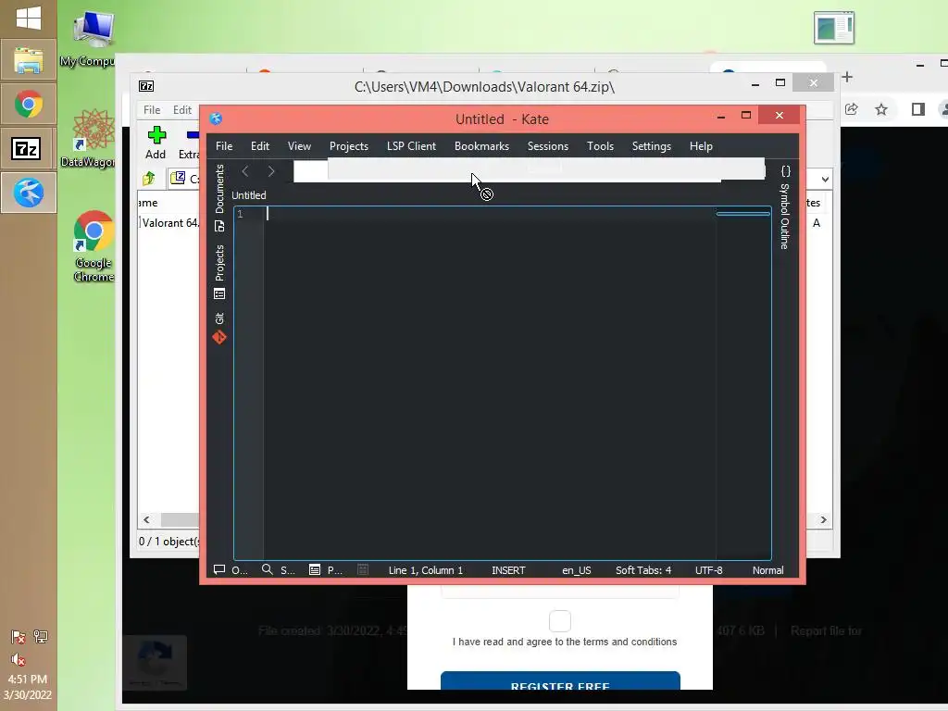Open Kate's File menu
Viewport: 948px width, 711px height.
click(224, 145)
